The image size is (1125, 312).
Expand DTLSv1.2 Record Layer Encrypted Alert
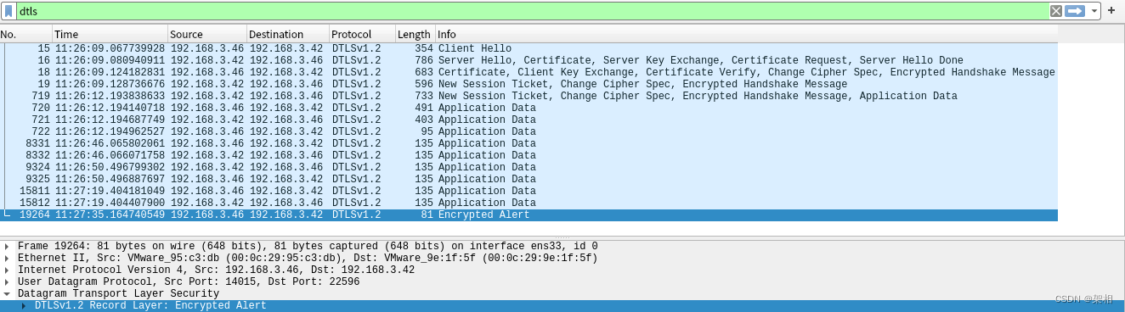coord(24,306)
